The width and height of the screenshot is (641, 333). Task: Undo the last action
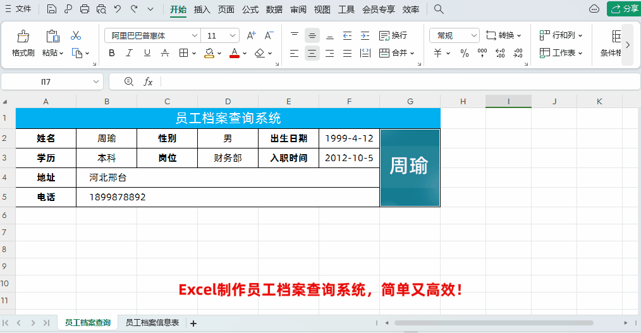pos(118,9)
